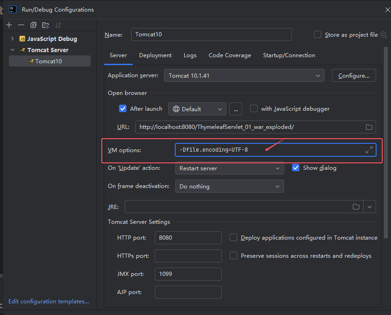Expand the JavaScript Debug tree node
The height and width of the screenshot is (315, 391).
(12, 39)
